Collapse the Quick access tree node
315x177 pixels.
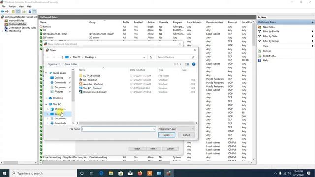click(46, 73)
